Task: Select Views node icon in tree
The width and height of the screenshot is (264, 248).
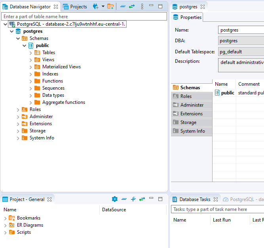Action: point(37,60)
